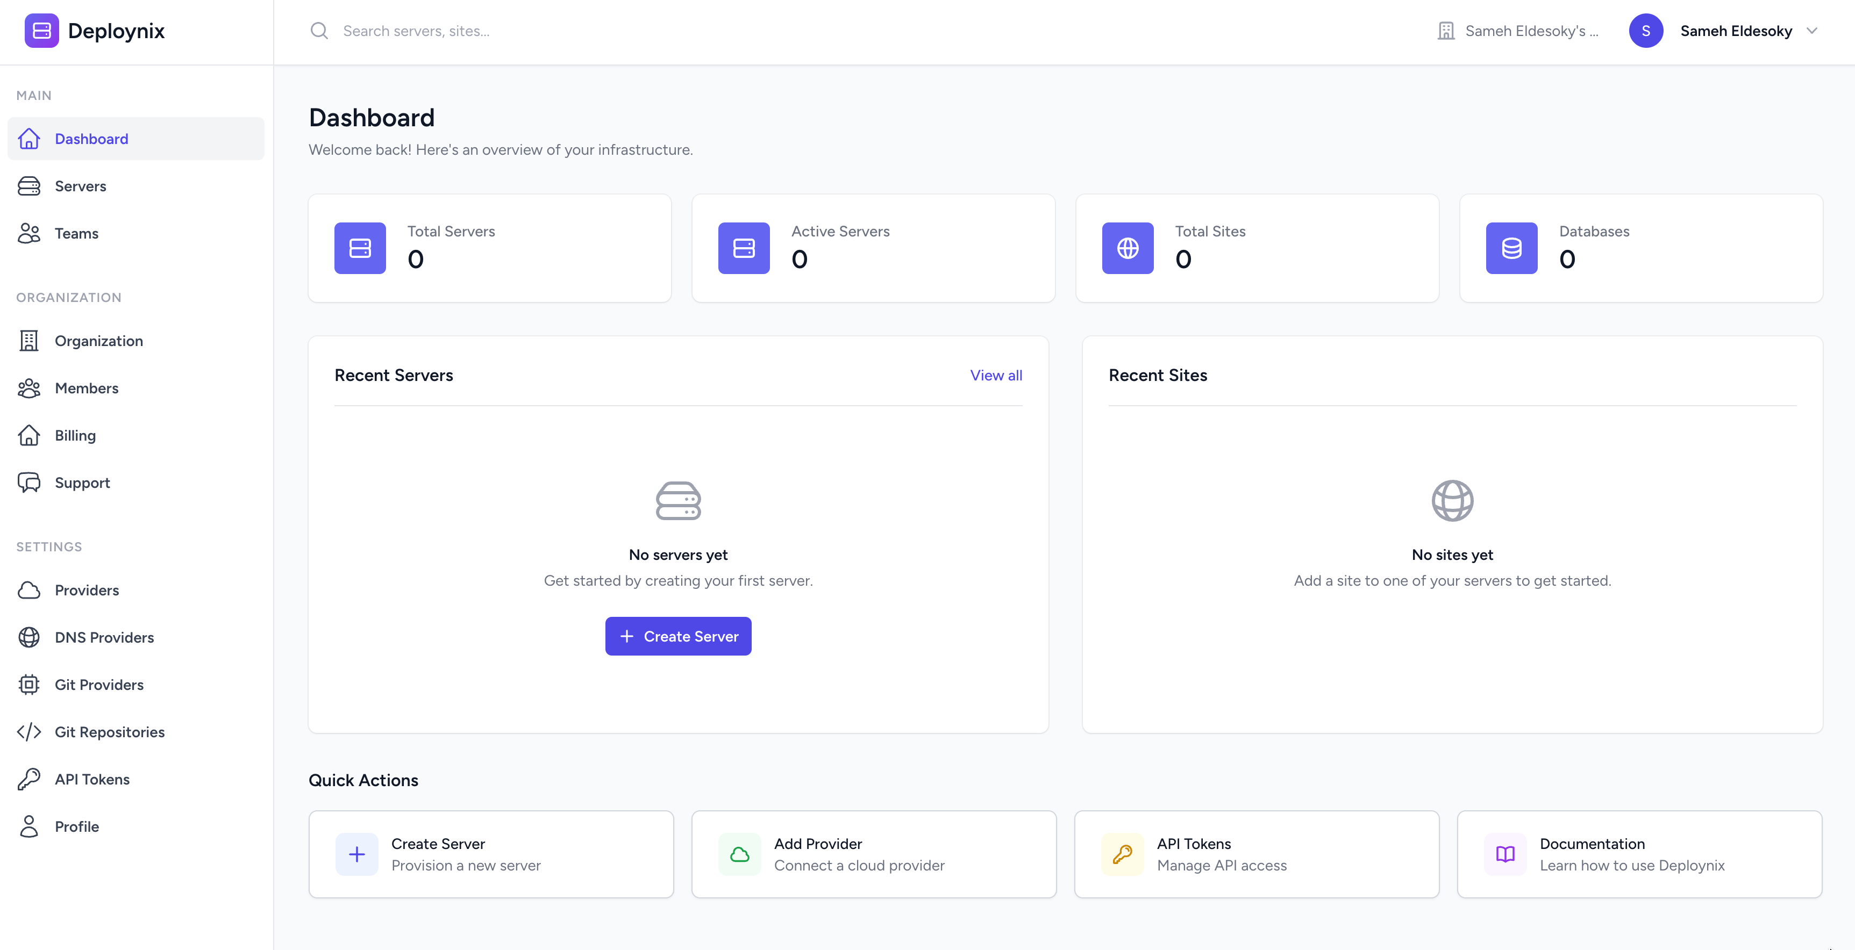Click the user avatar circle labeled S
Screen dimensions: 1855x950
1646,30
